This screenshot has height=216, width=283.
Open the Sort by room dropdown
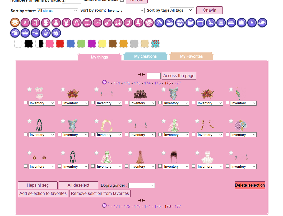[x=126, y=11]
